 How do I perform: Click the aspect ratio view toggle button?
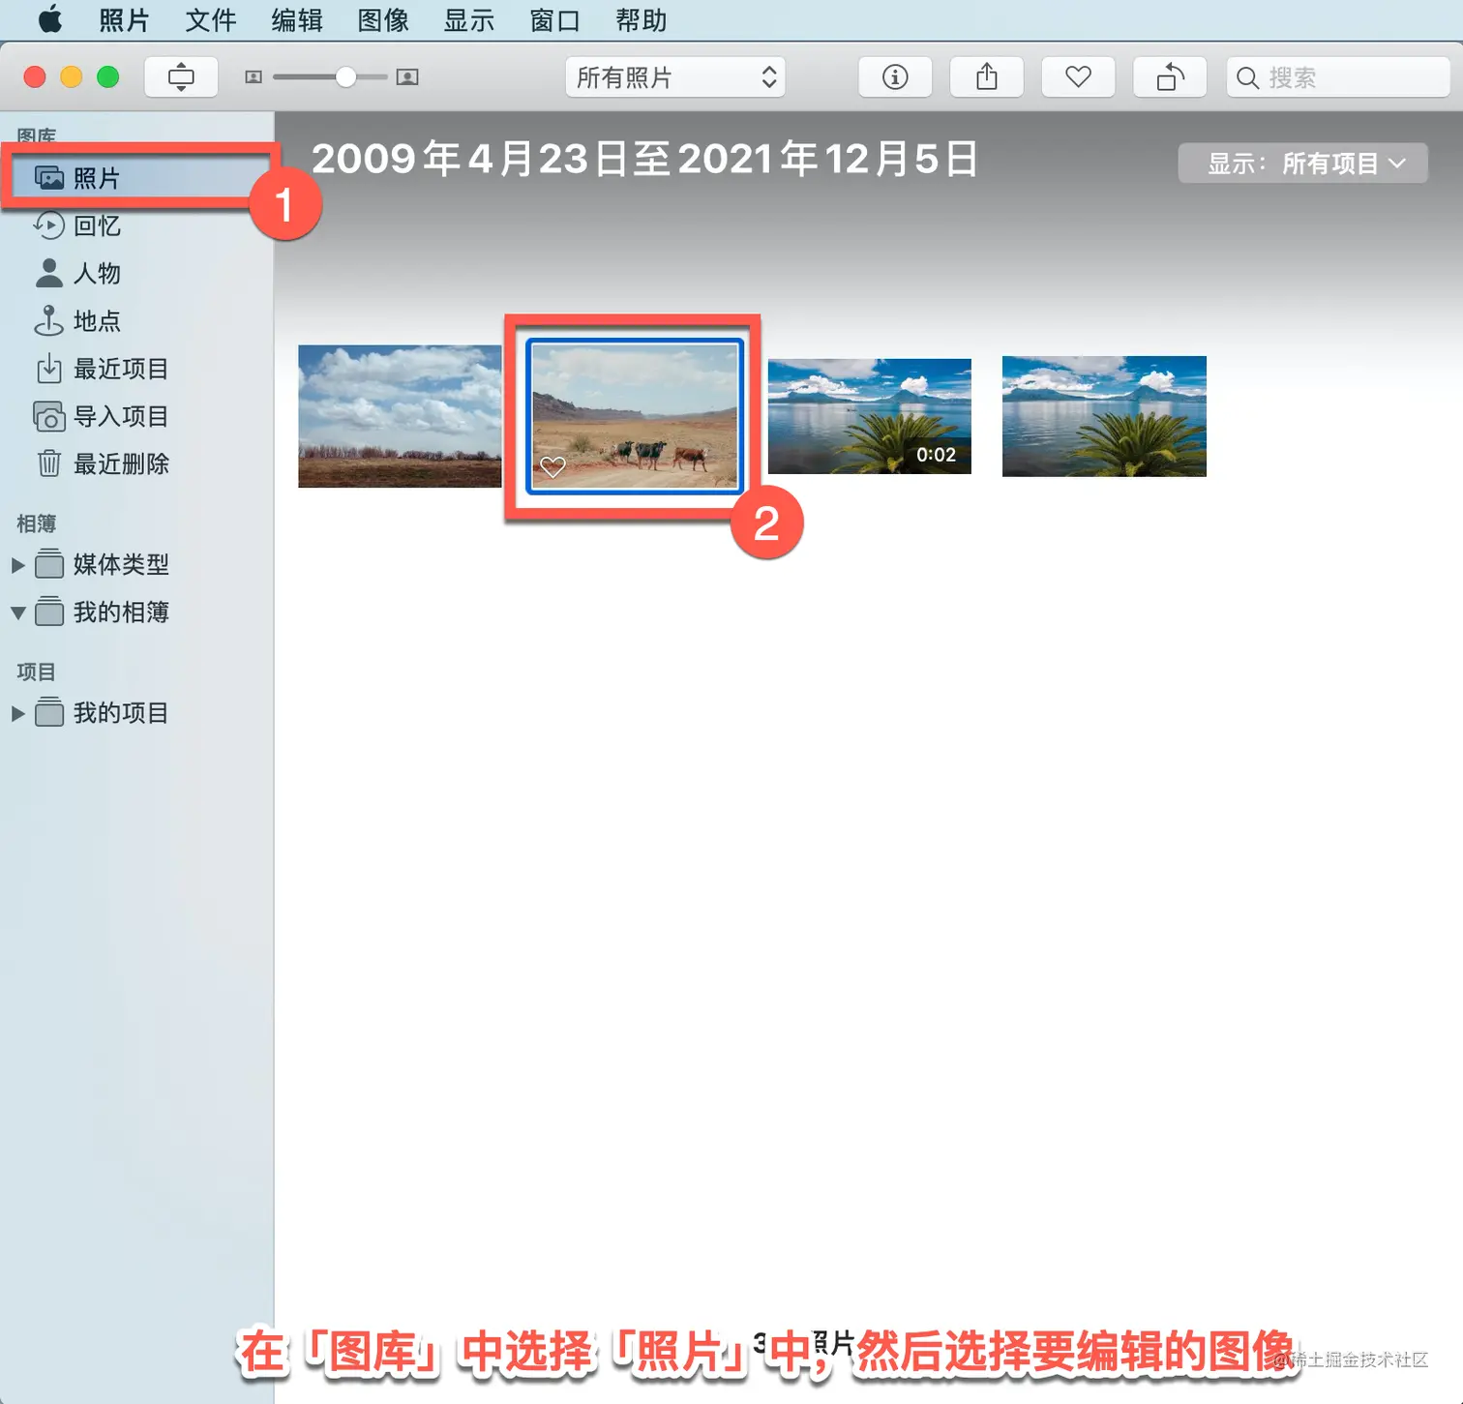[x=181, y=77]
